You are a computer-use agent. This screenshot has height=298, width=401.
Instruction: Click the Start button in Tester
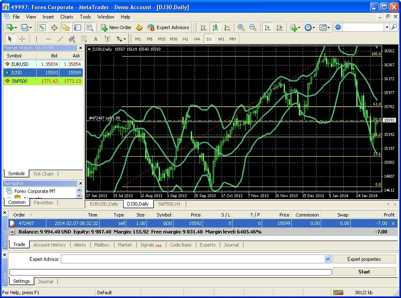point(364,272)
